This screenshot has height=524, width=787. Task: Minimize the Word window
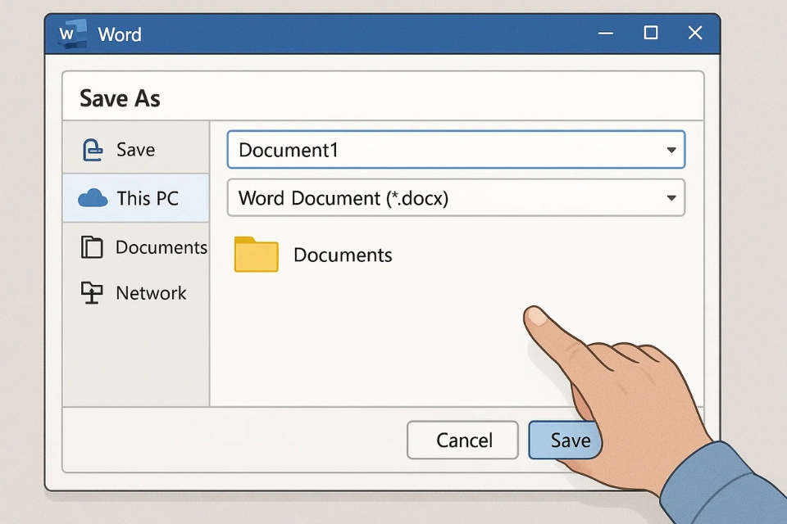(606, 34)
